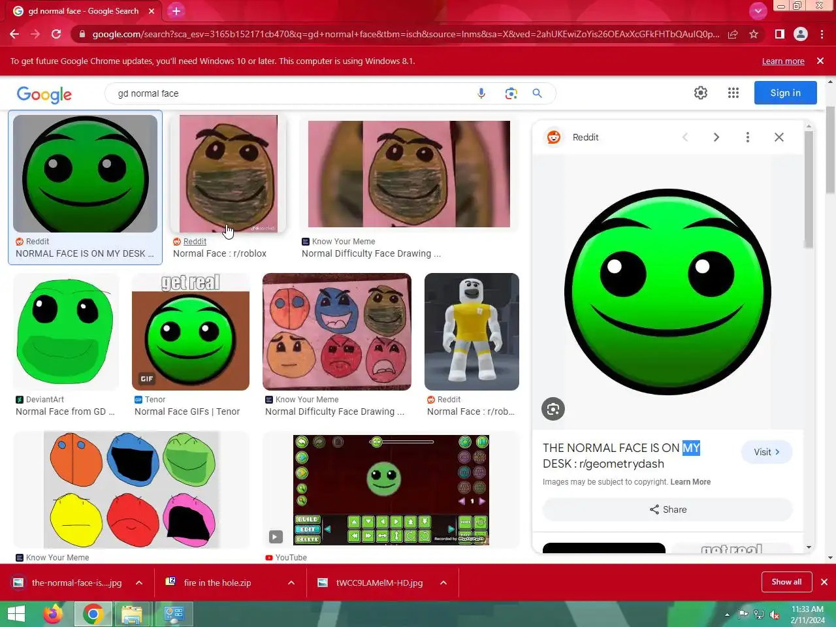The width and height of the screenshot is (836, 627).
Task: Reload the current page
Action: 56,34
